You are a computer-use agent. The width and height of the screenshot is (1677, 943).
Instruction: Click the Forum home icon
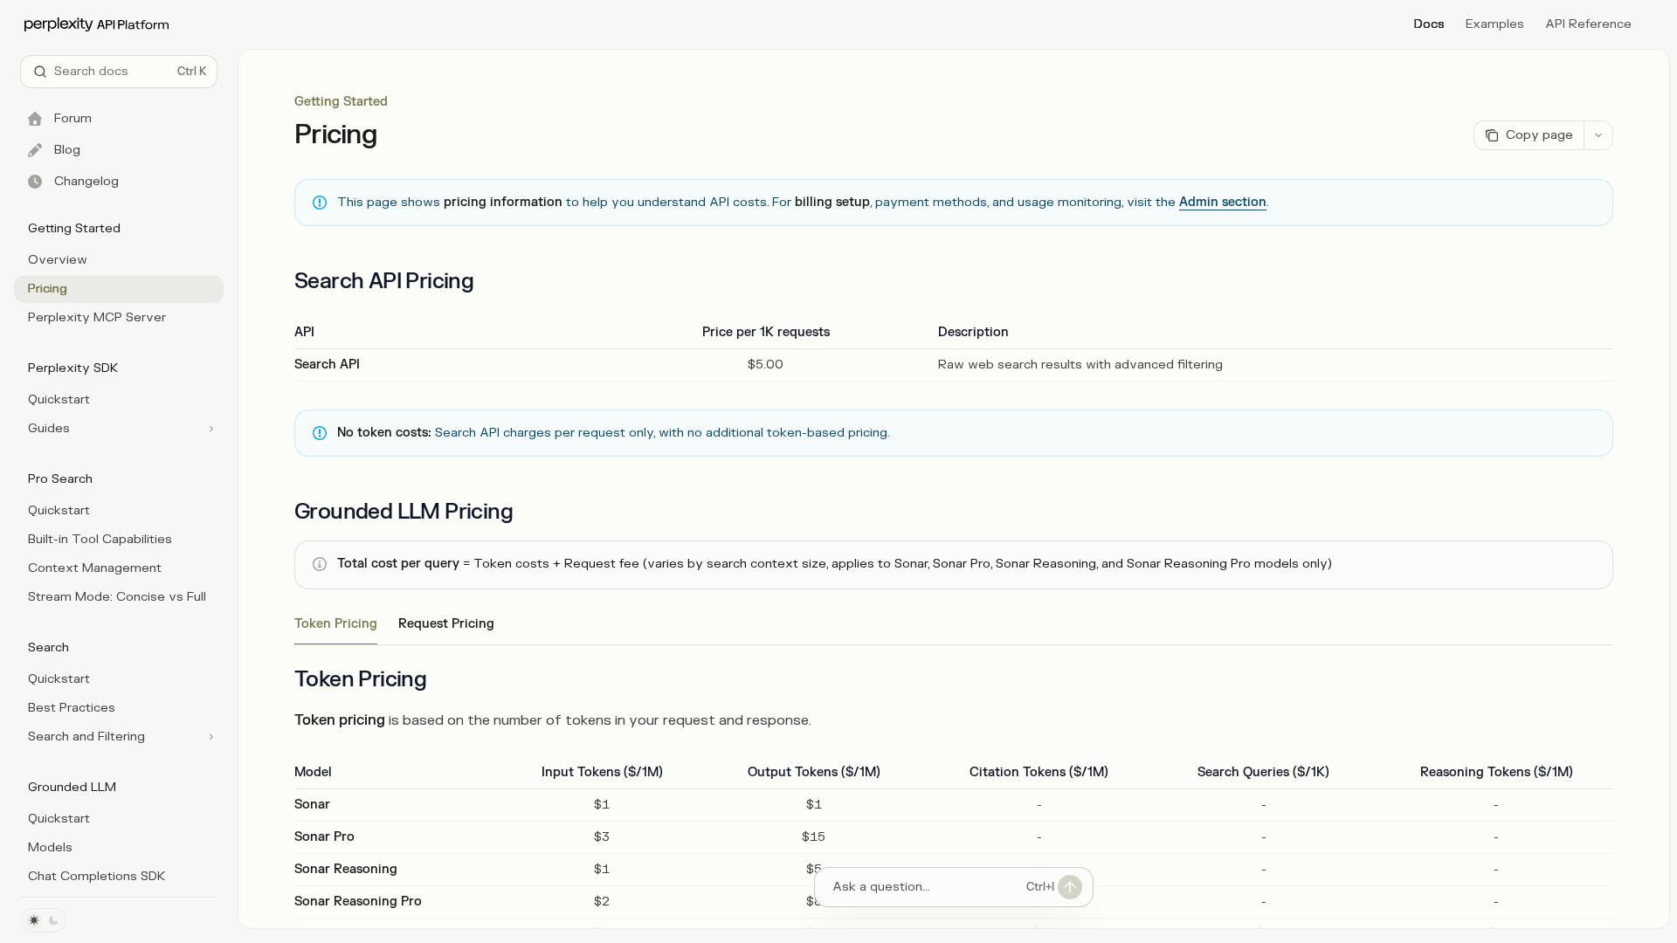pyautogui.click(x=35, y=119)
